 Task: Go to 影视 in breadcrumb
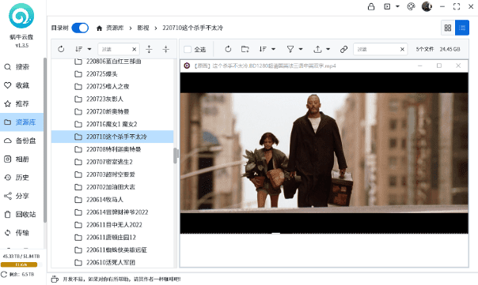coord(143,28)
